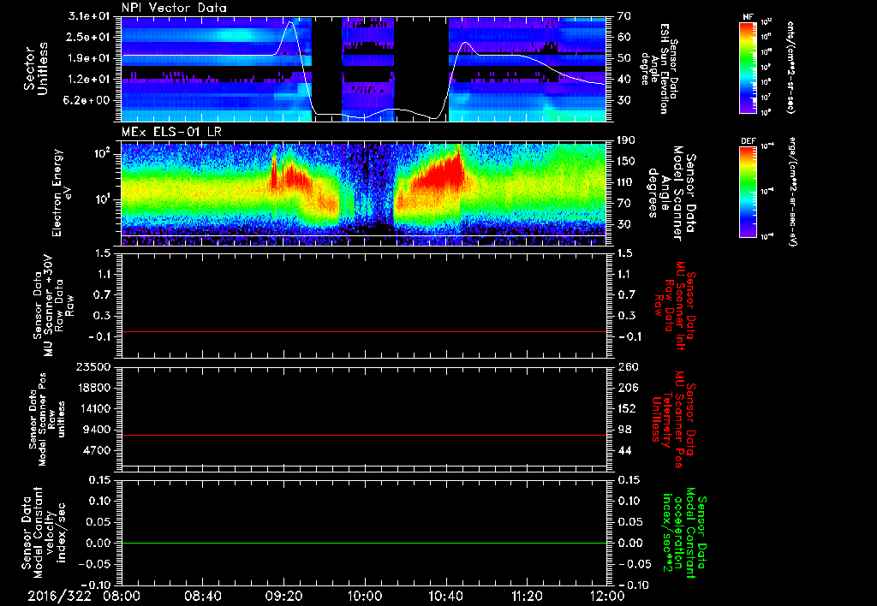Click the NF color bar
The width and height of the screenshot is (877, 606).
click(x=748, y=67)
